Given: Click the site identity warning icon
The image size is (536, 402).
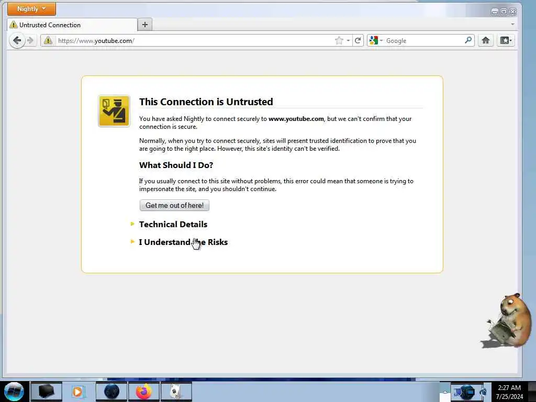Looking at the screenshot, I should pos(48,41).
